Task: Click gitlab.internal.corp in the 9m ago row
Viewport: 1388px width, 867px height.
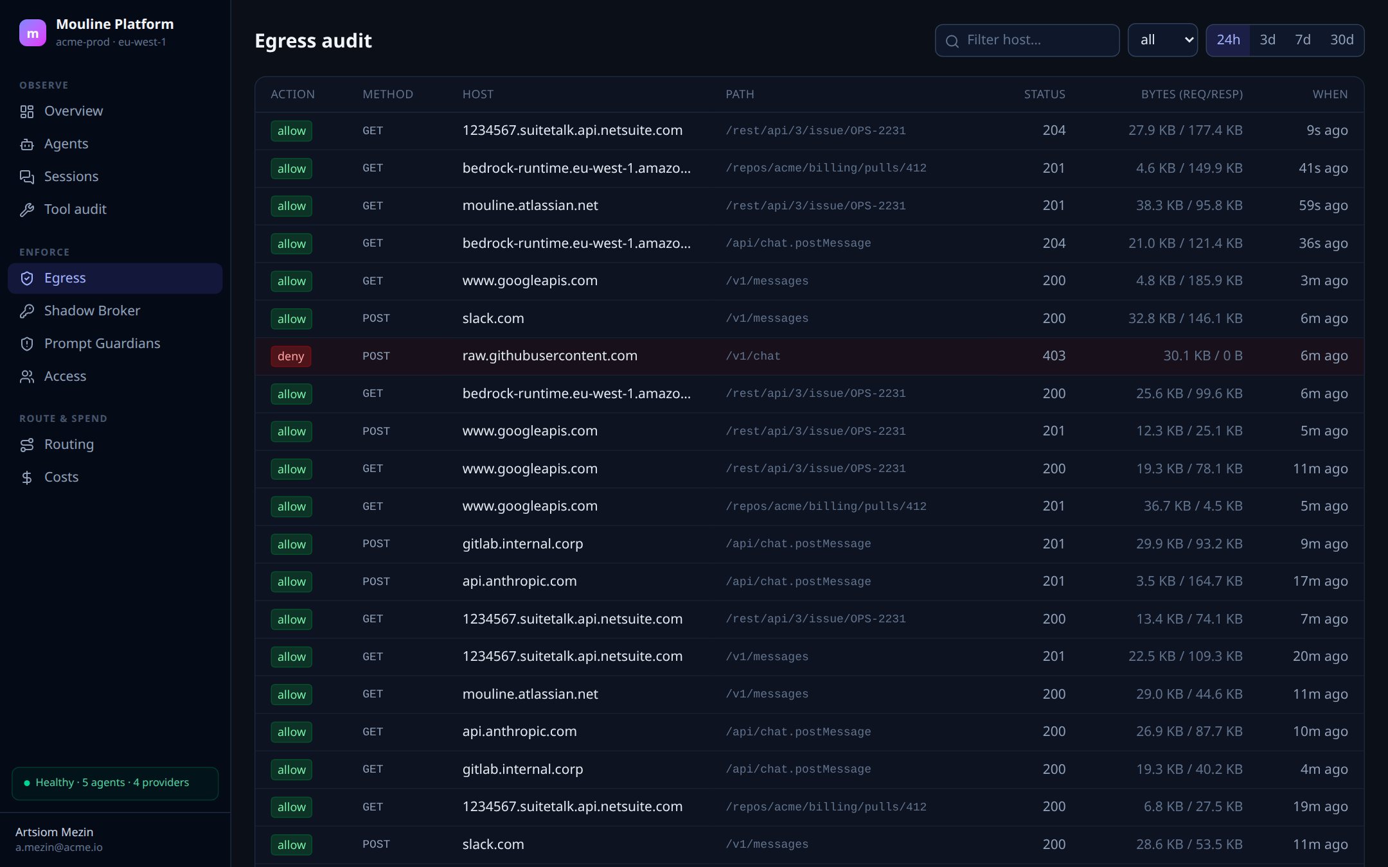Action: coord(523,544)
